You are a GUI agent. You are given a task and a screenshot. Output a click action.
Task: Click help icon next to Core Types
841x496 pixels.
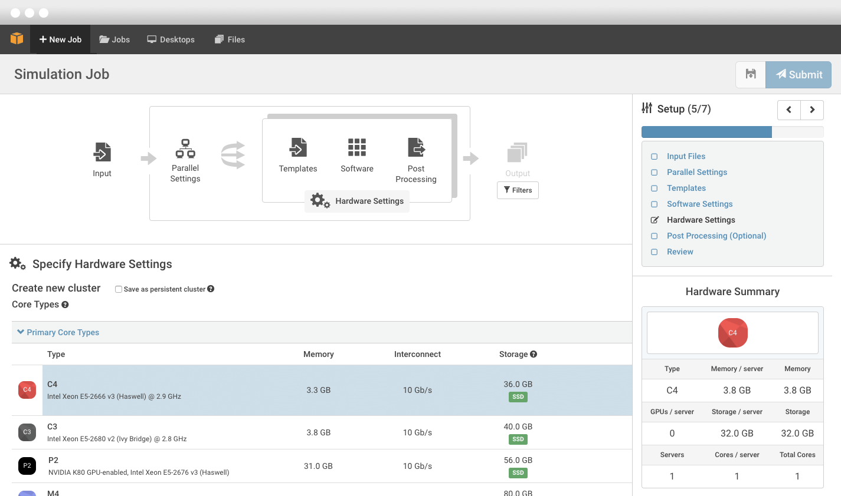tap(65, 305)
